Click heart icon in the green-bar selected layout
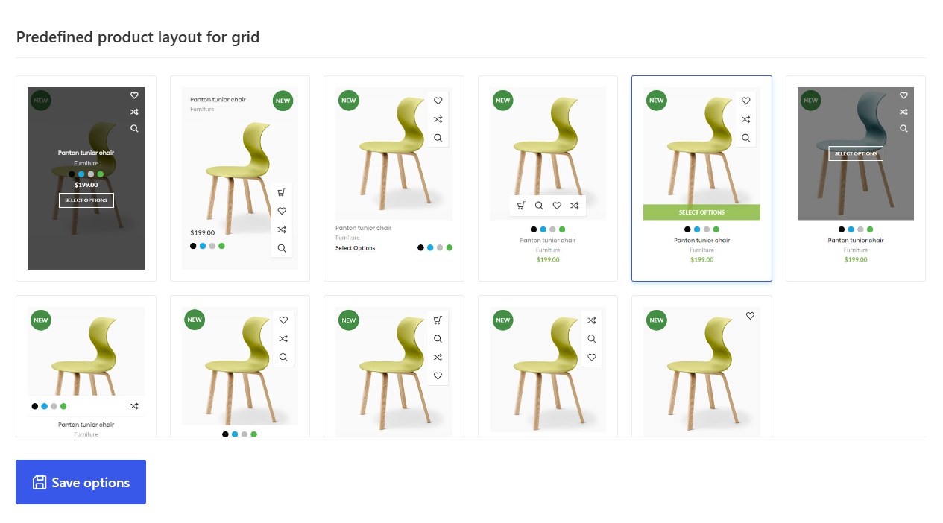The width and height of the screenshot is (943, 523). 745,101
